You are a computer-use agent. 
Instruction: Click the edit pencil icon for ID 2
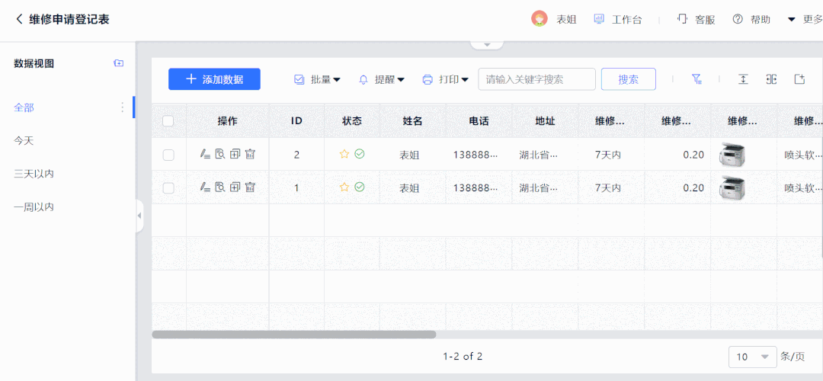click(x=205, y=154)
